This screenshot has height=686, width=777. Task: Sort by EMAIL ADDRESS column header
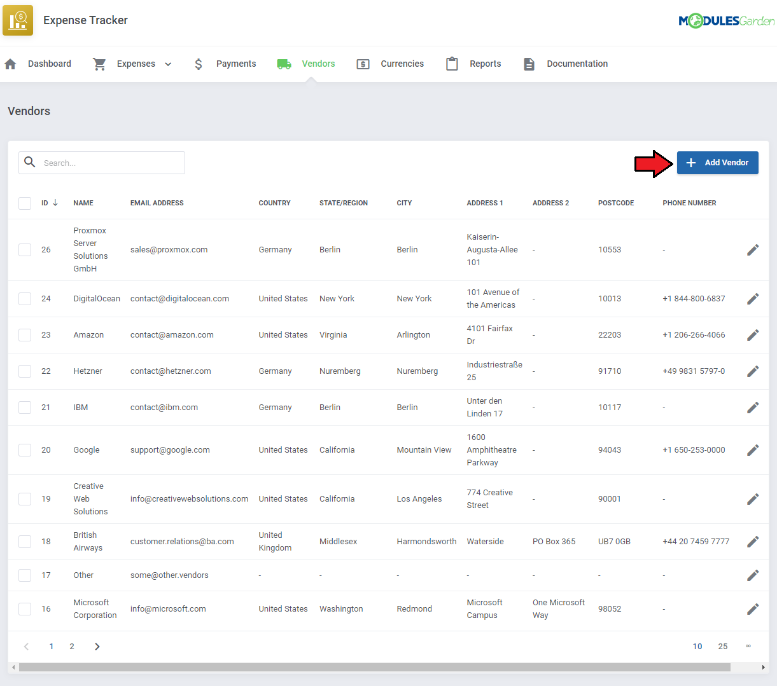pyautogui.click(x=157, y=203)
